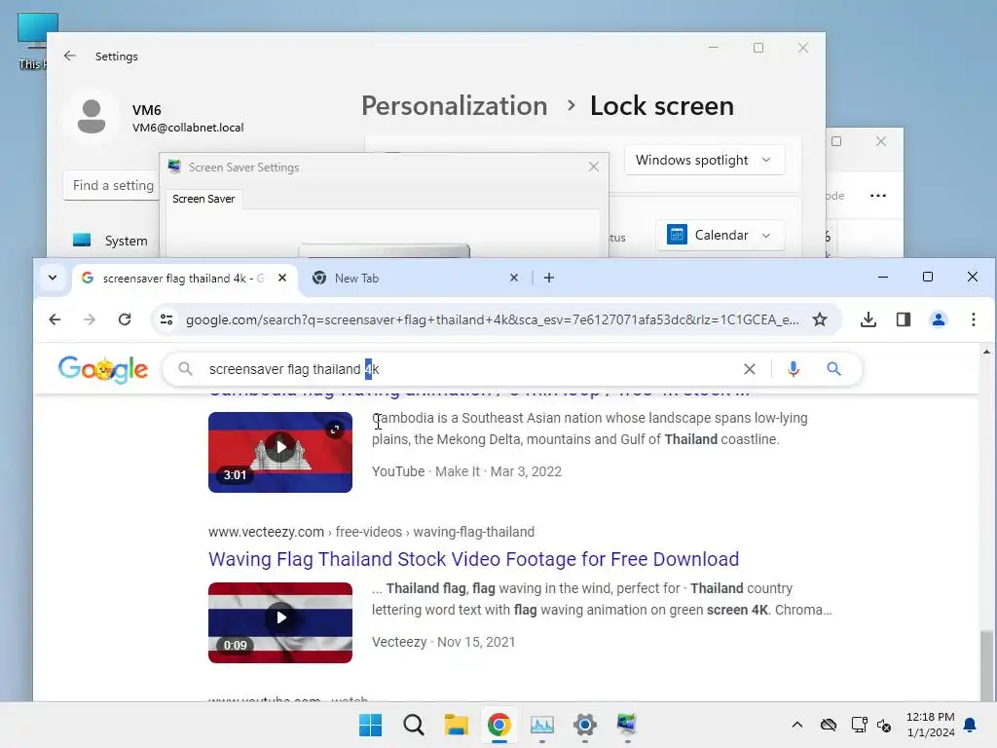Image resolution: width=997 pixels, height=748 pixels.
Task: Open Chrome tab search dropdown arrow
Action: click(x=53, y=278)
